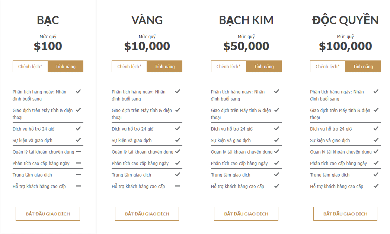Click the Độc Quyền plan's Phân tích cao cấp hàng ngày checkmark
The height and width of the screenshot is (234, 390).
pyautogui.click(x=376, y=163)
